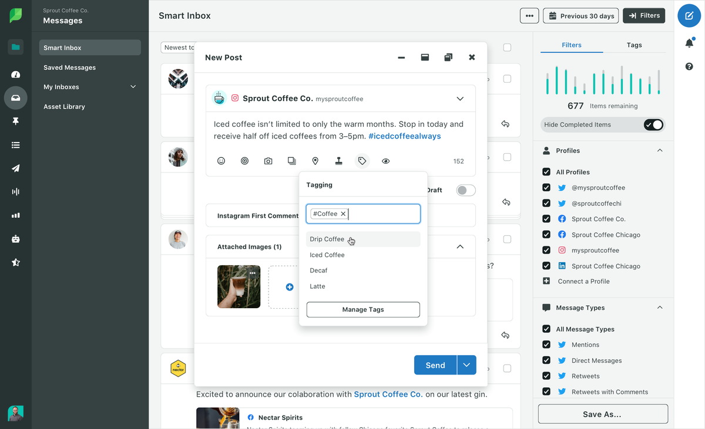Click the asset library icon in composer
Image resolution: width=705 pixels, height=429 pixels.
pos(292,161)
